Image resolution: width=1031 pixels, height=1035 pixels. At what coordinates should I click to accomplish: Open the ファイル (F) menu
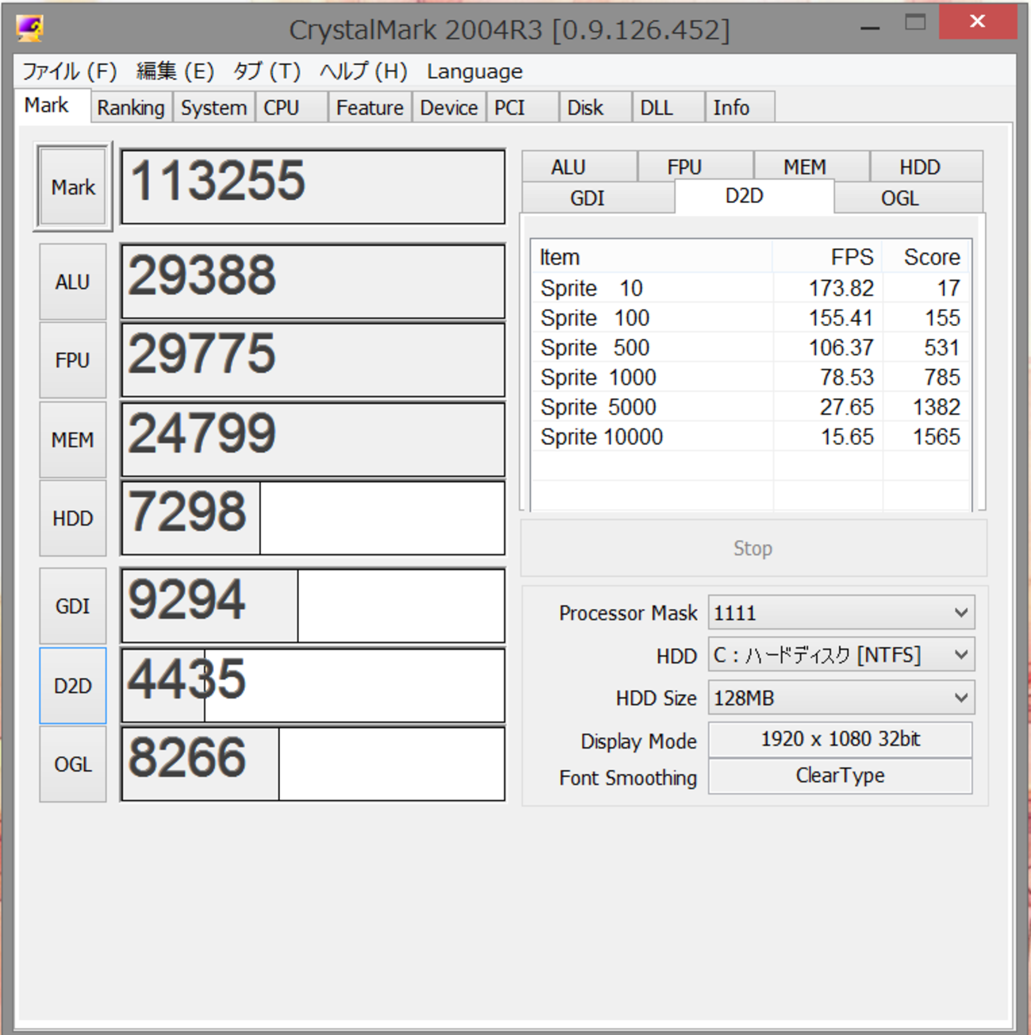pyautogui.click(x=69, y=71)
